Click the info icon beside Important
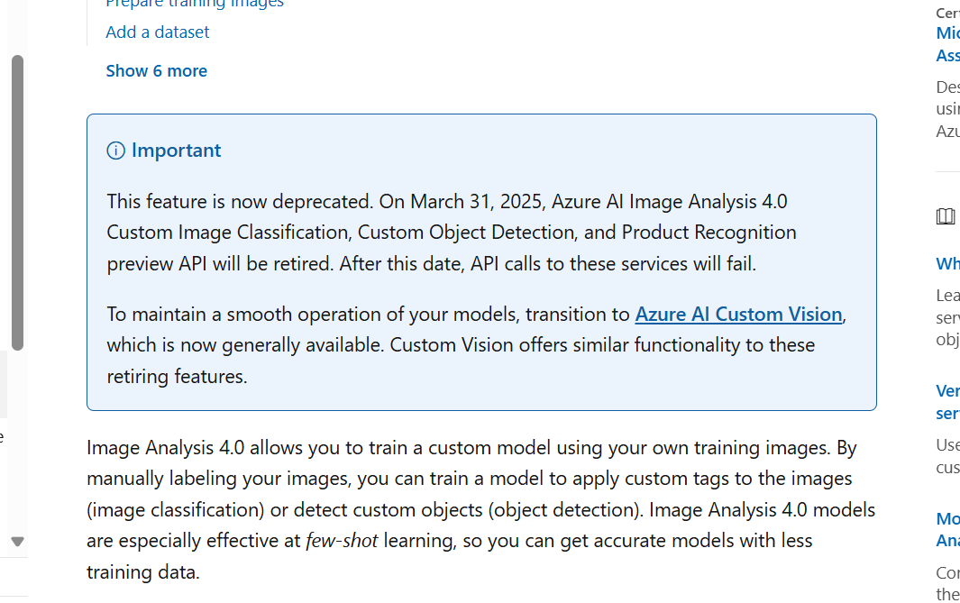Image resolution: width=960 pixels, height=603 pixels. tap(115, 151)
